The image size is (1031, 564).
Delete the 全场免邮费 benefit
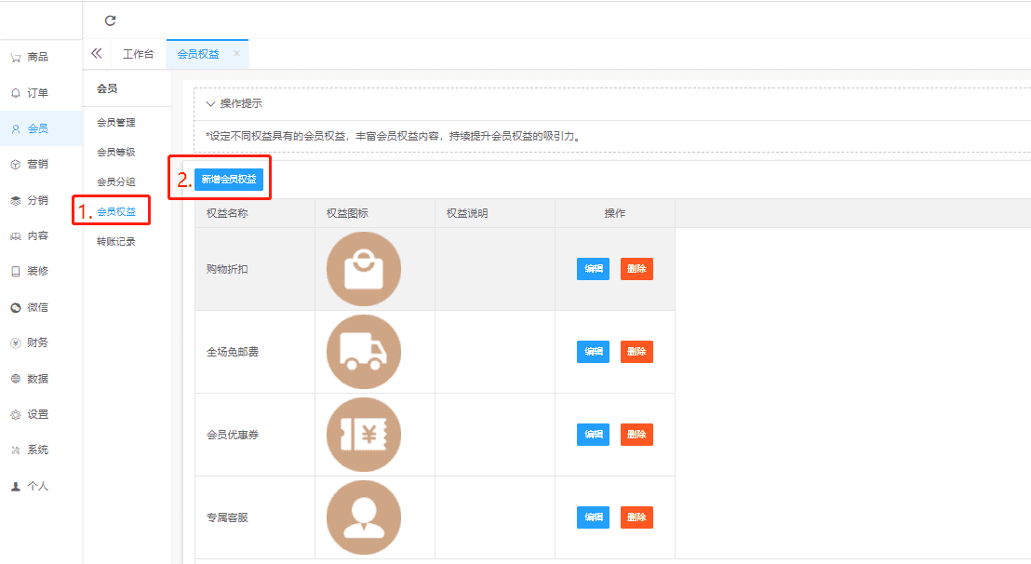(x=636, y=352)
